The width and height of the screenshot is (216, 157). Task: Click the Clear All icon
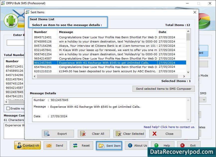(83, 134)
